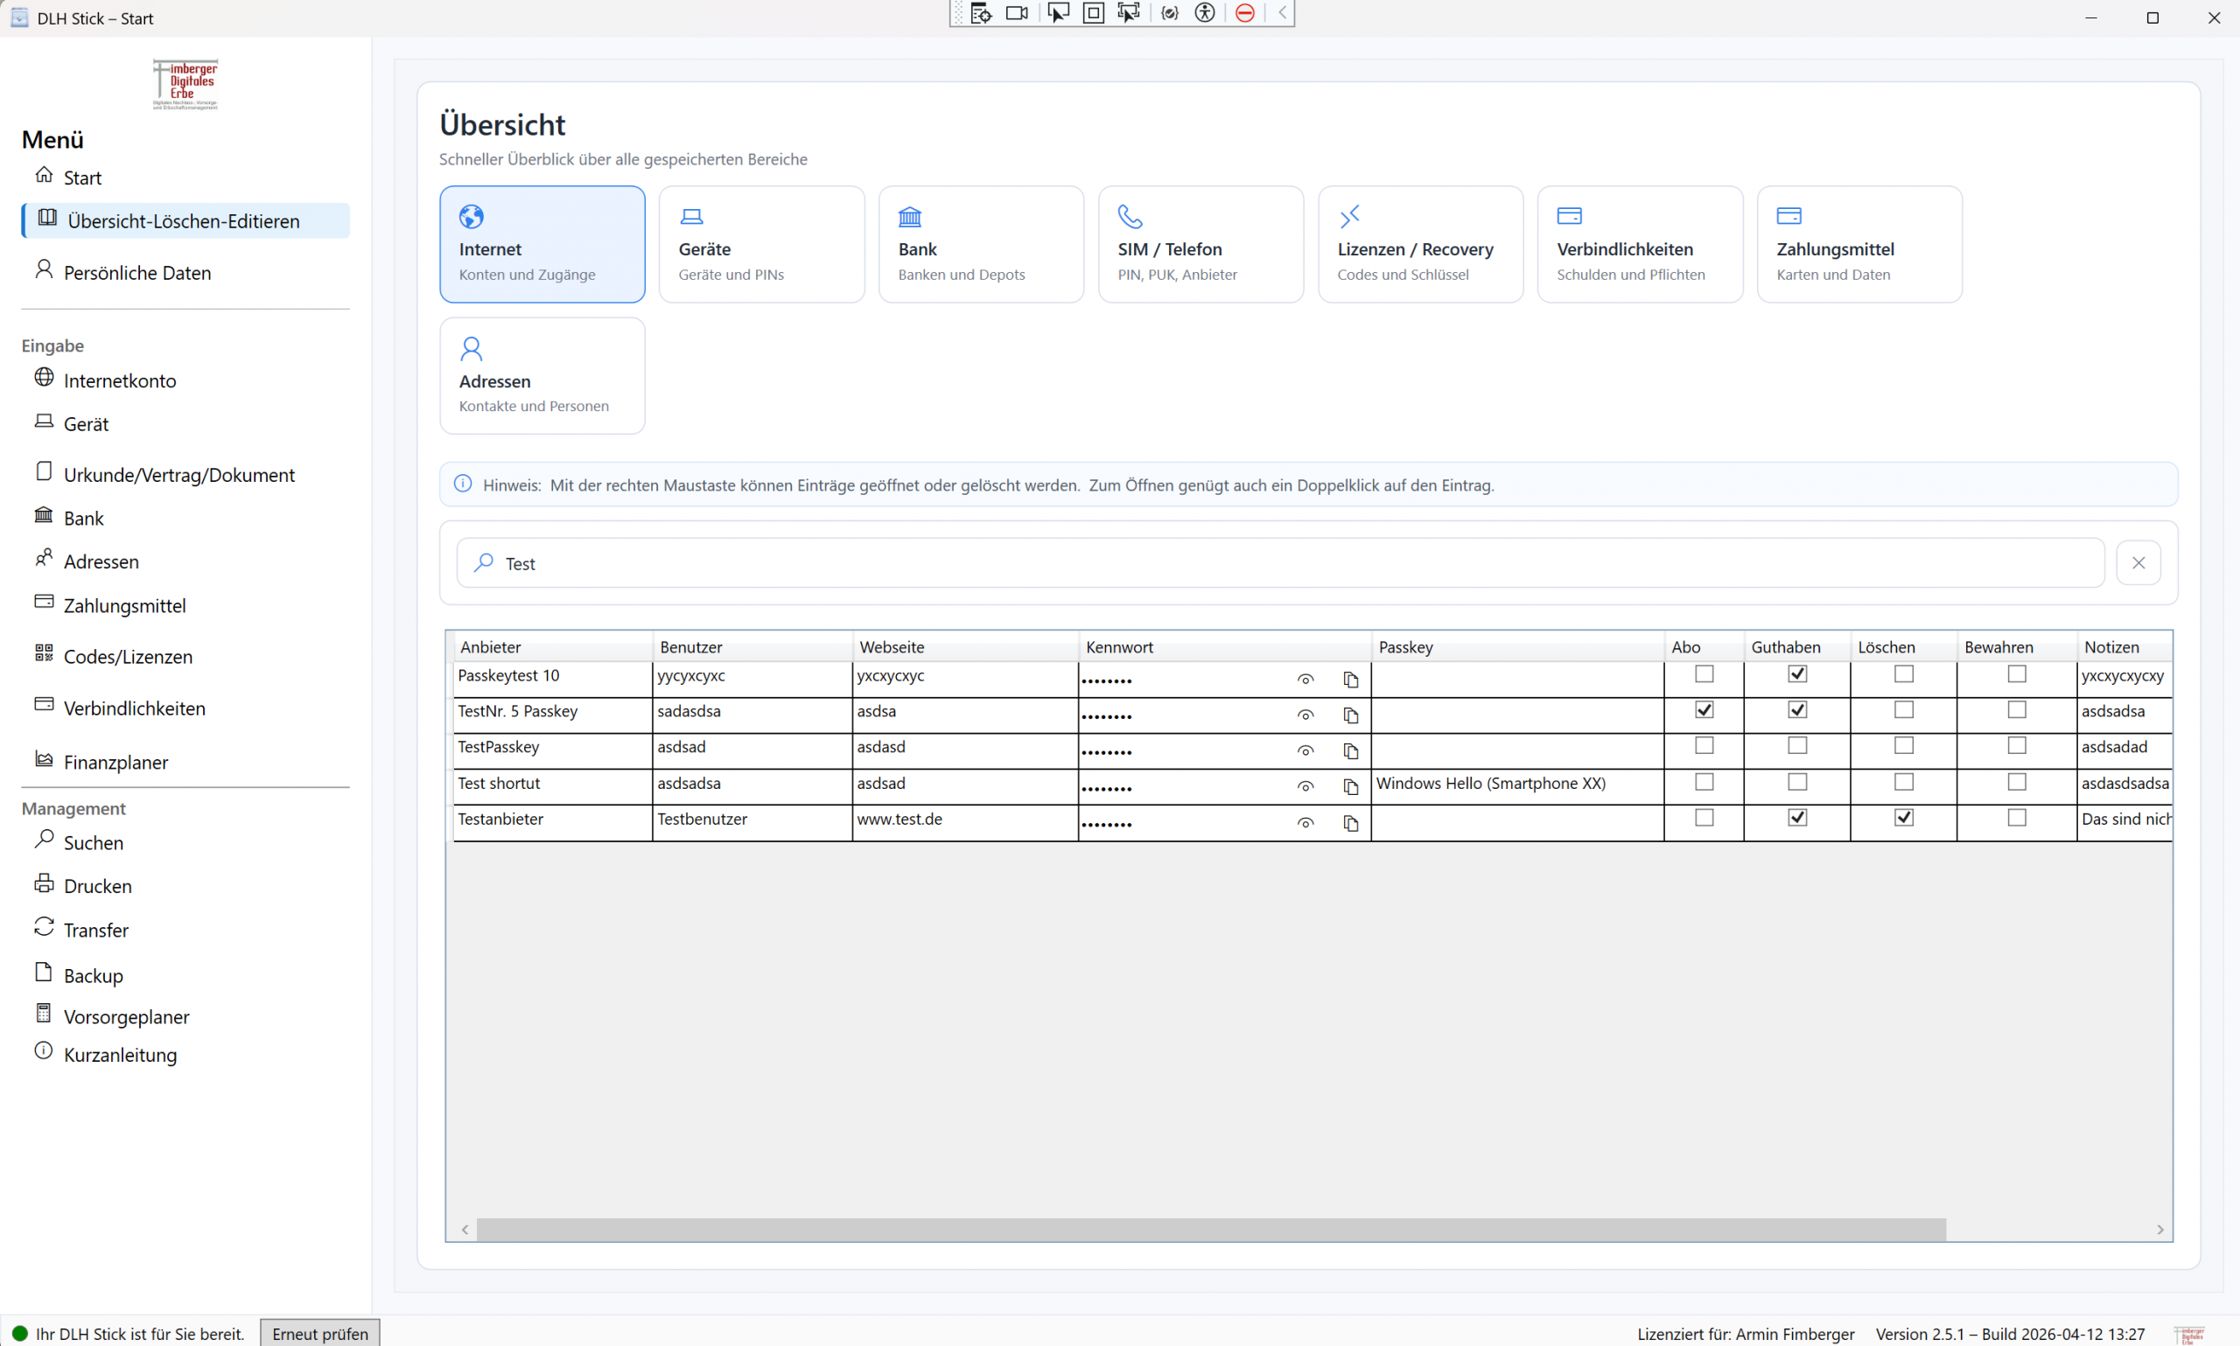Reveal password for Testanbieter row
This screenshot has height=1346, width=2240.
1305,823
